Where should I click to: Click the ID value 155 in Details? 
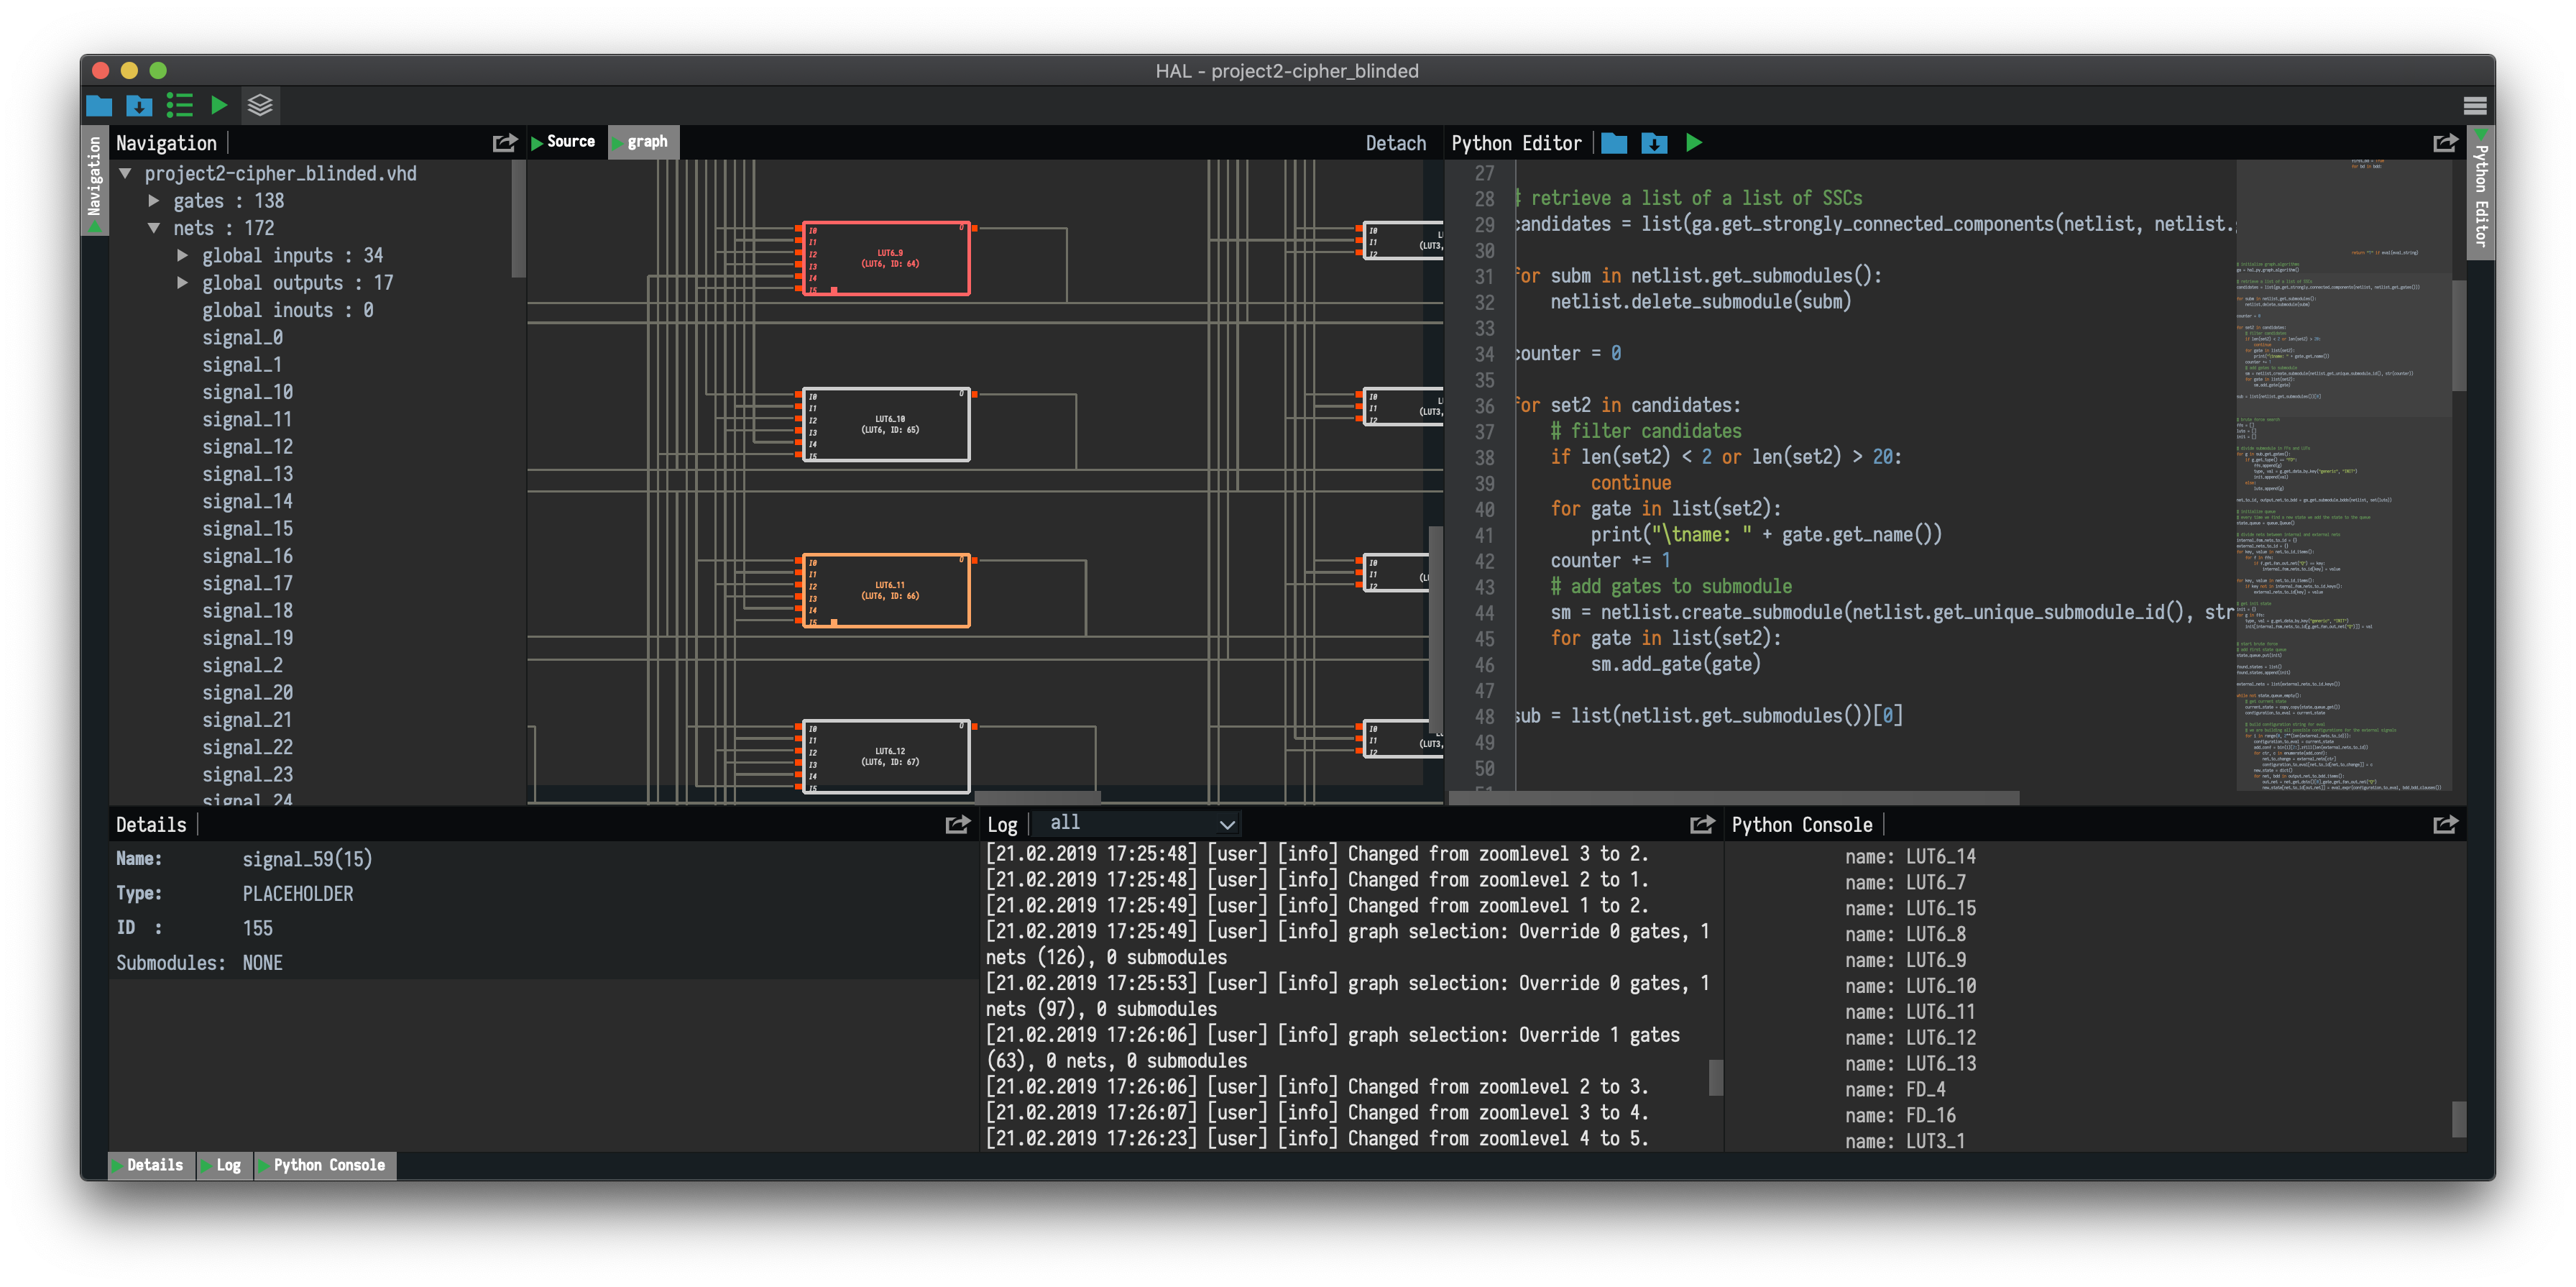click(x=257, y=928)
